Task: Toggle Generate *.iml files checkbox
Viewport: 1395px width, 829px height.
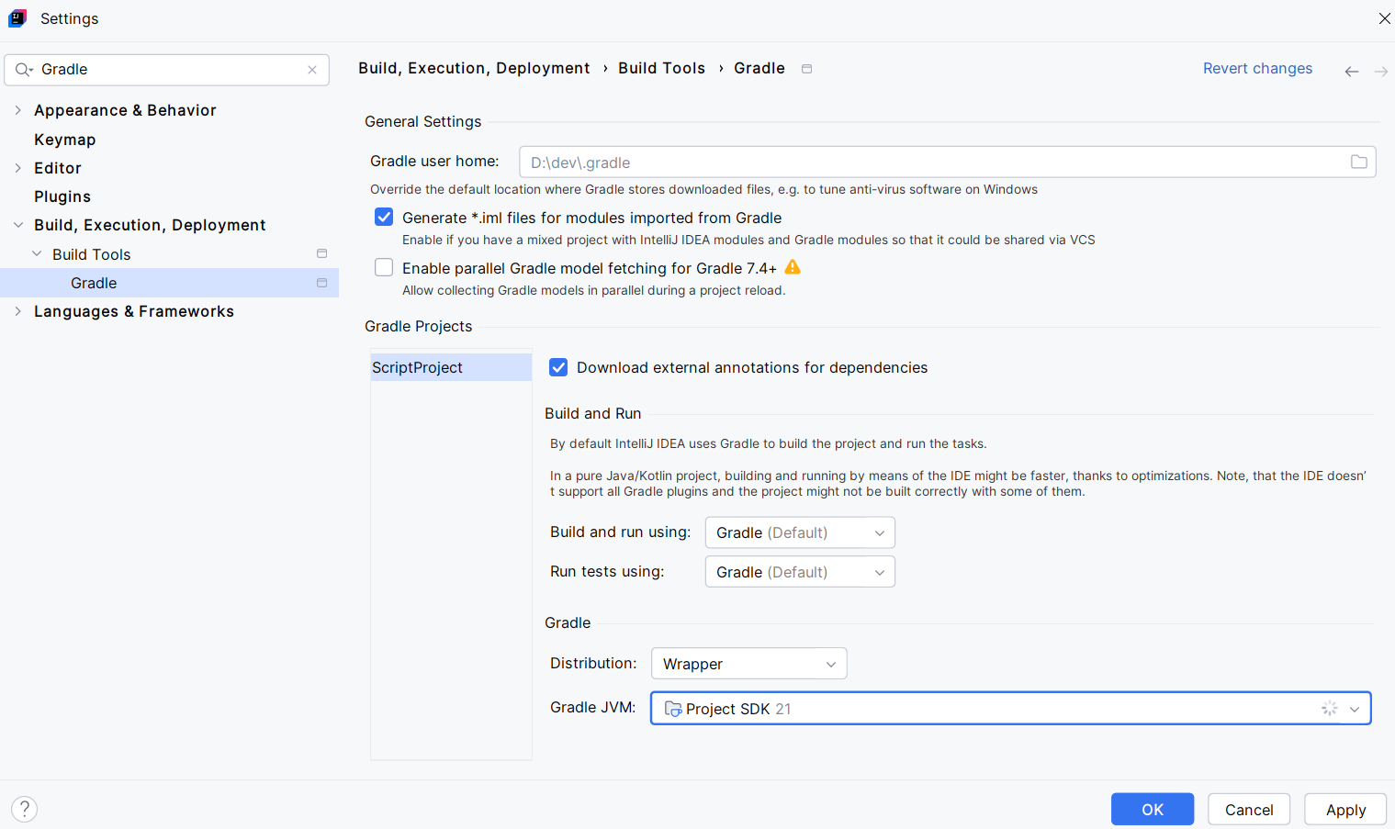Action: click(384, 218)
